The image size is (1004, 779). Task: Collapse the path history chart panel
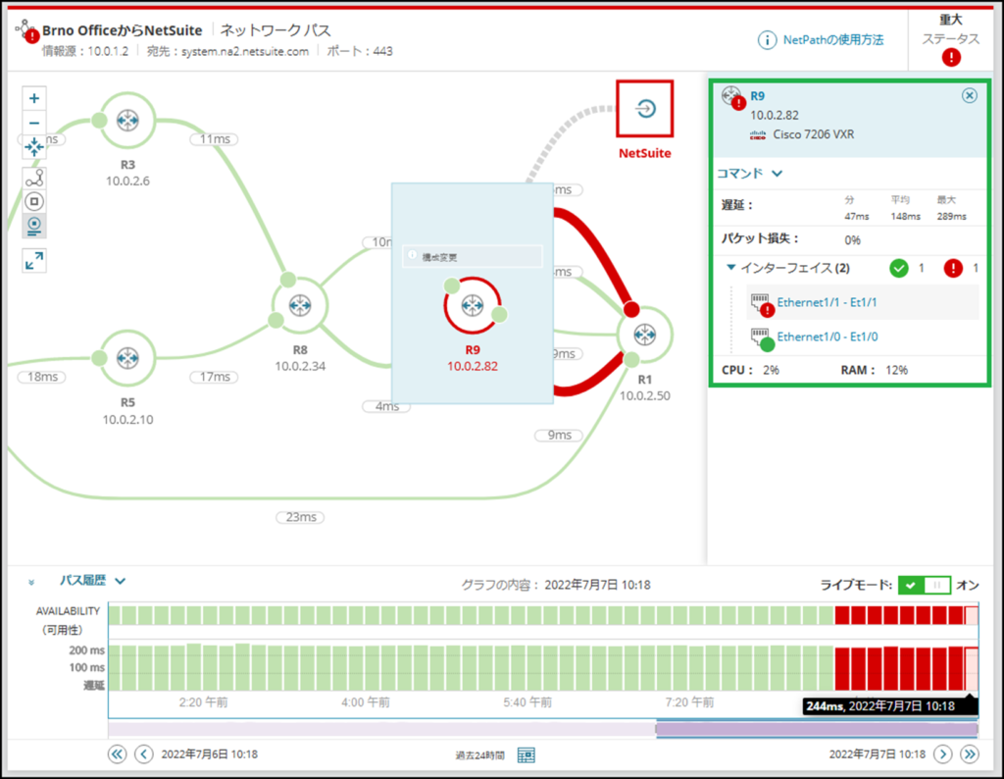(x=30, y=582)
